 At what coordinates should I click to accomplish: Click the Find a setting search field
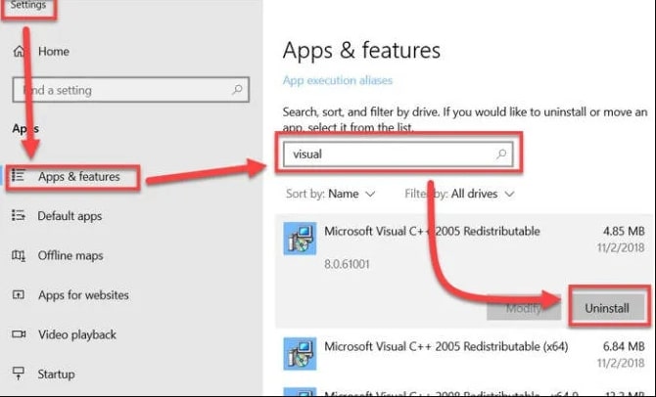(x=131, y=89)
